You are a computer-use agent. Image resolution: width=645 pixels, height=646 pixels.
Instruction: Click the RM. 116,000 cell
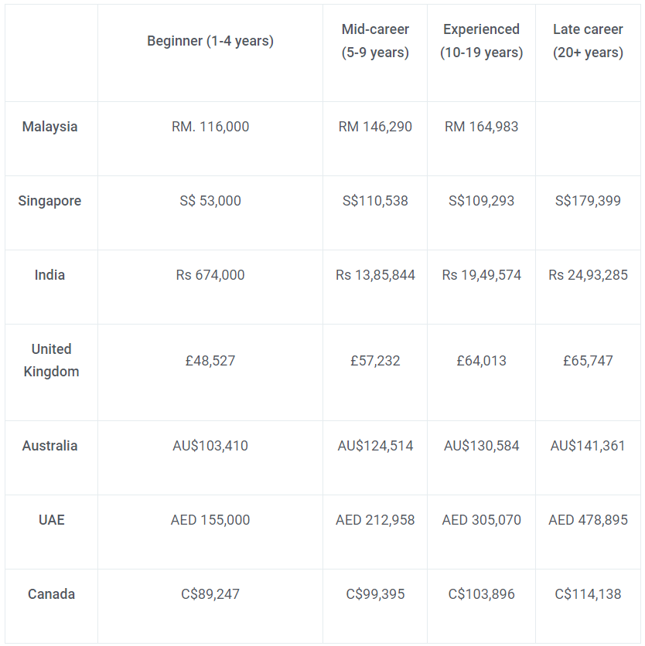click(x=210, y=127)
